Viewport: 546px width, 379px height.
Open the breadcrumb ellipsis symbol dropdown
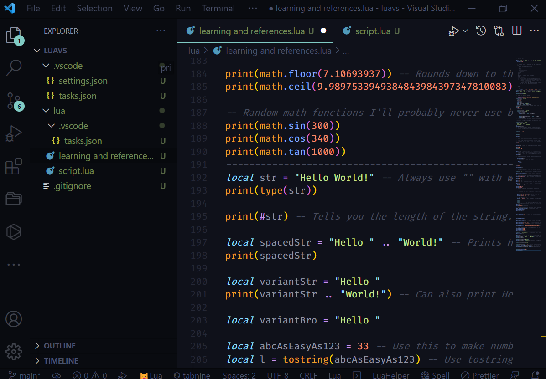tap(346, 51)
